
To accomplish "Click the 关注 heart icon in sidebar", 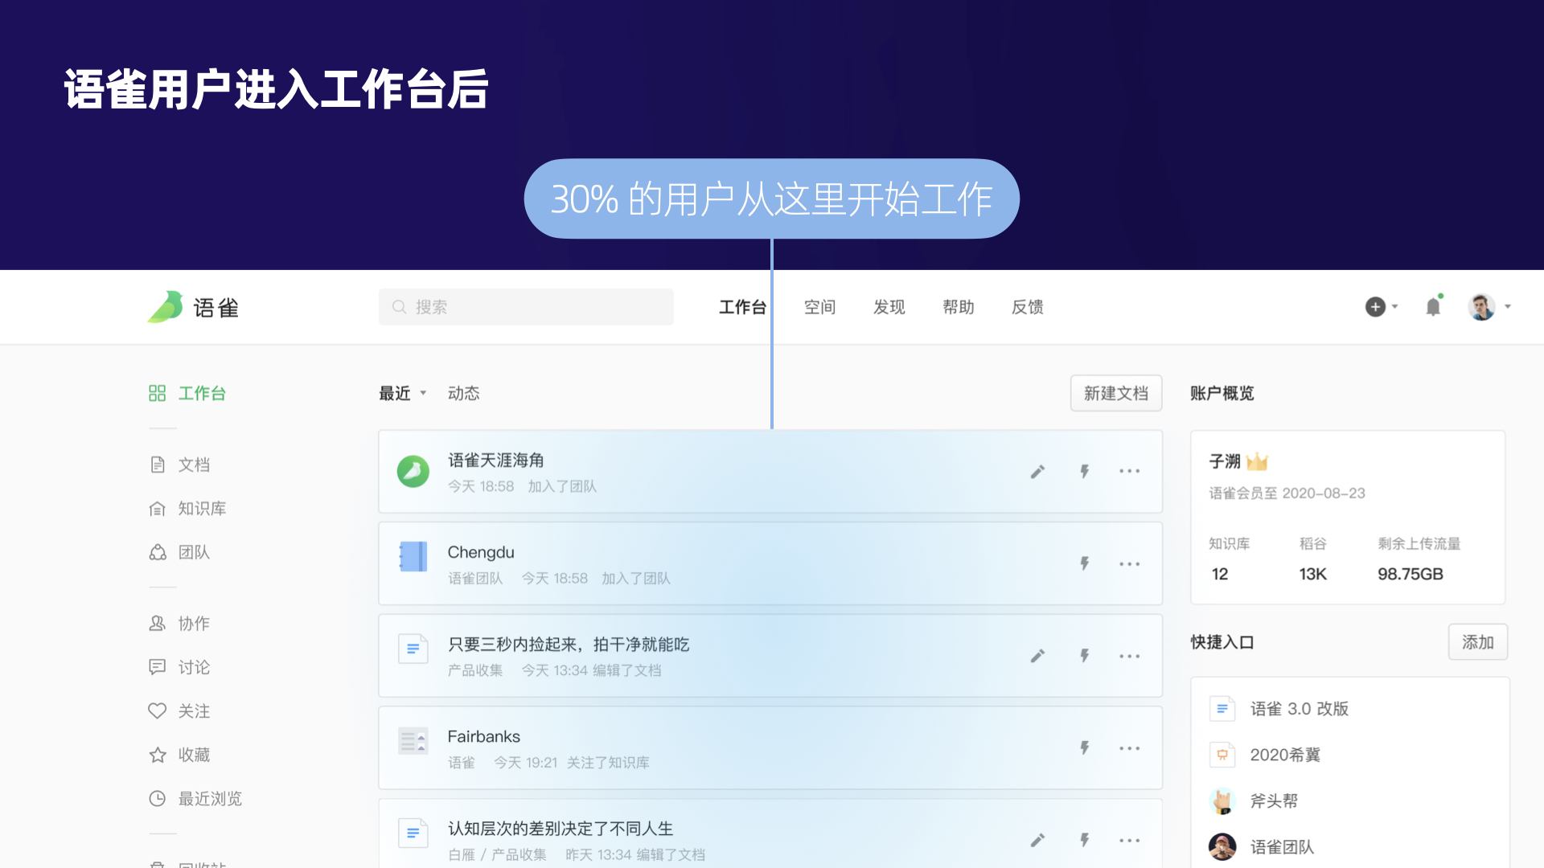I will (x=158, y=710).
